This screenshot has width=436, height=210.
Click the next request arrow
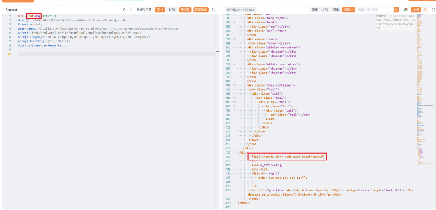pyautogui.click(x=130, y=10)
